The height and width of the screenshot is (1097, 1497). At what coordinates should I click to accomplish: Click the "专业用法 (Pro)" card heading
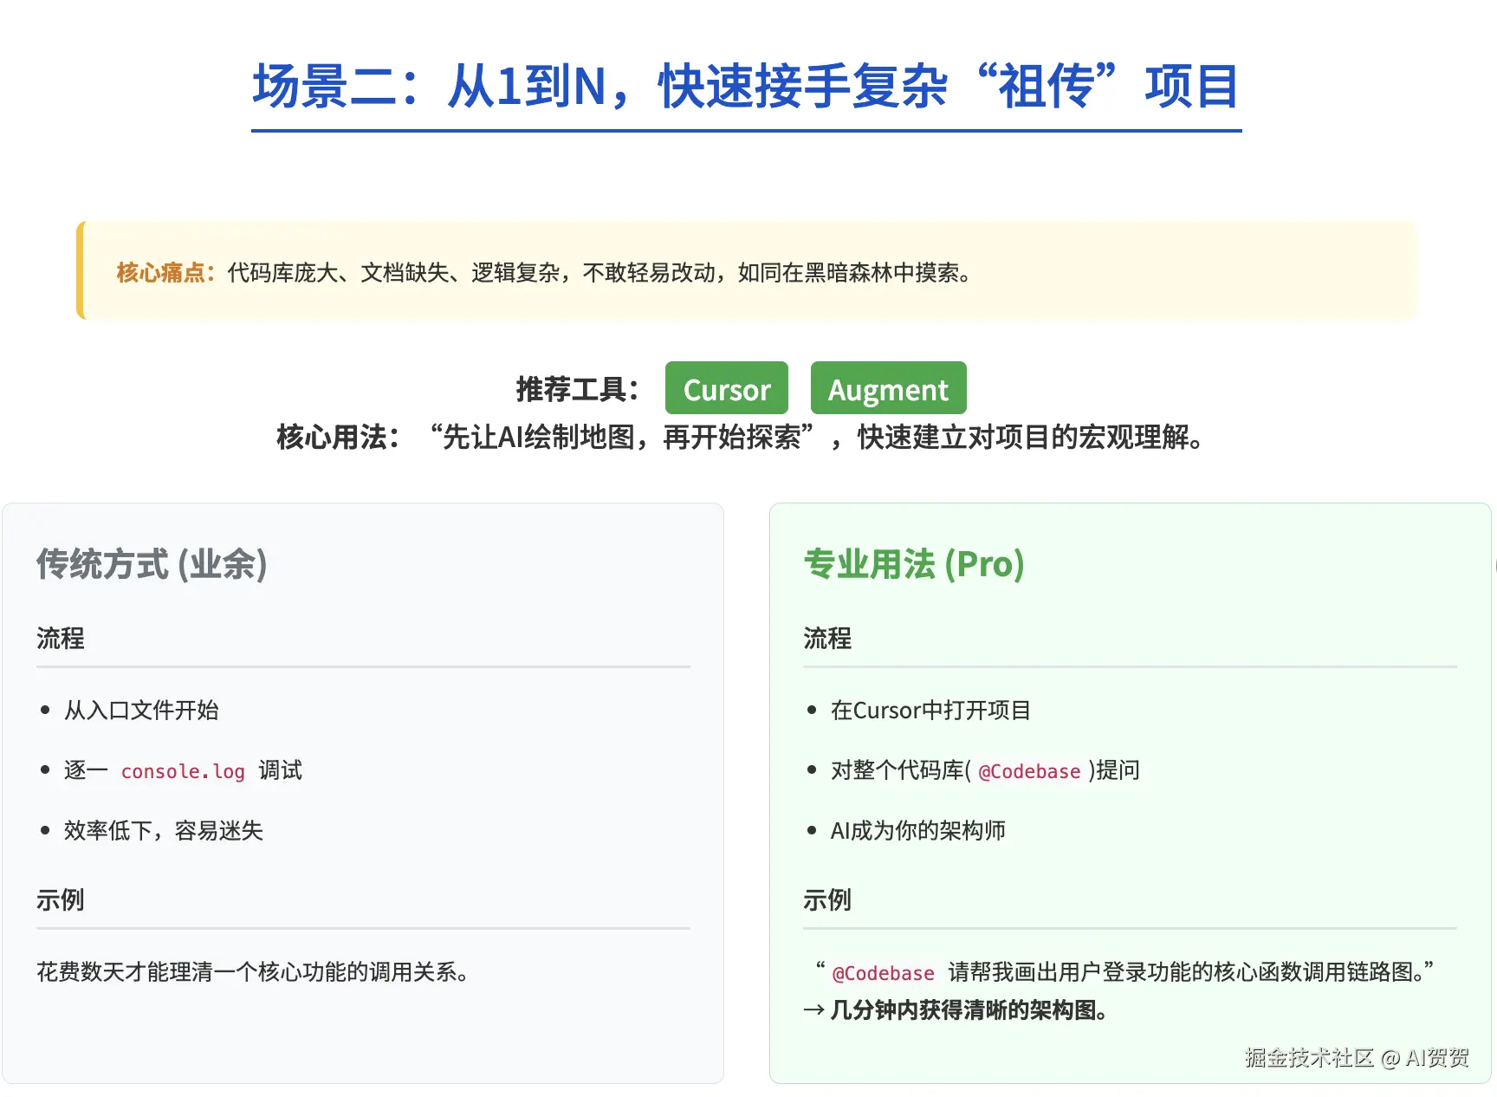click(914, 564)
